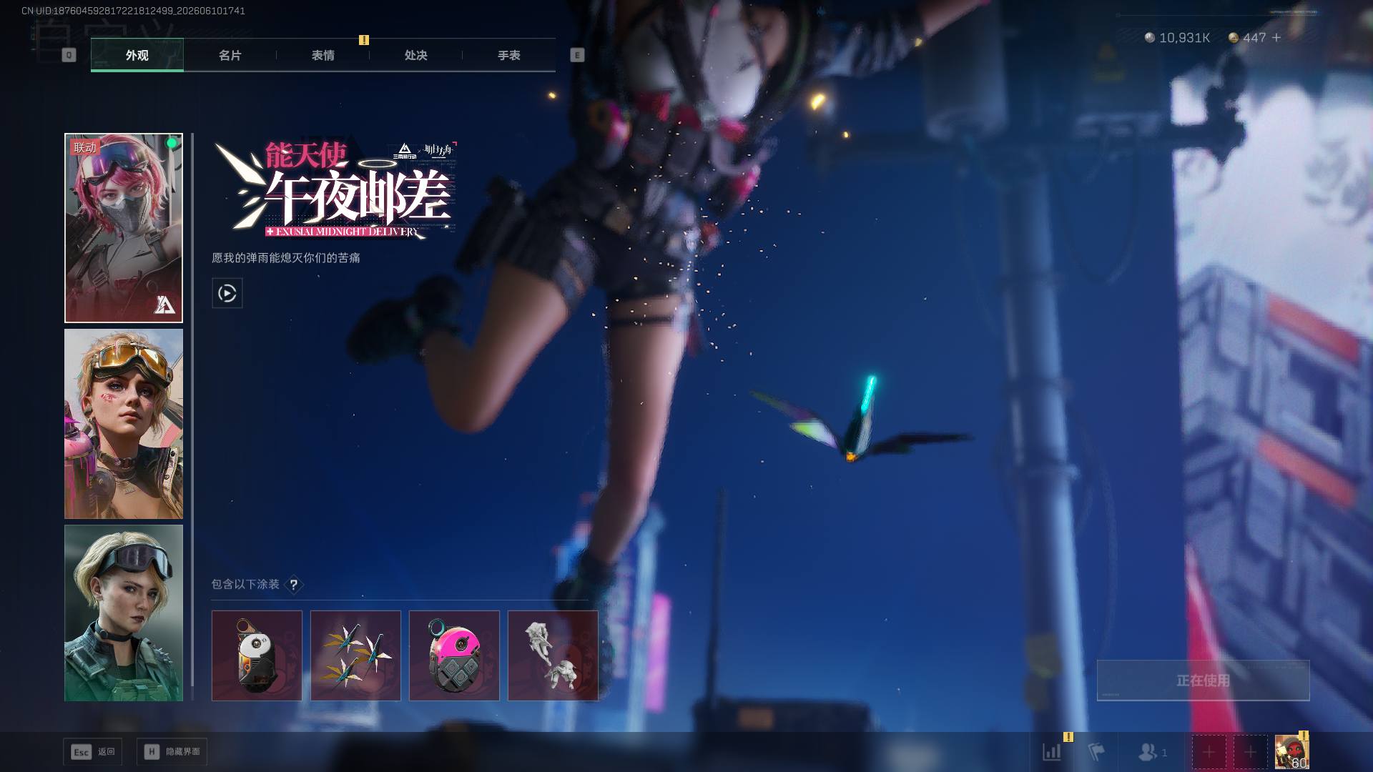
Task: Open the level 60 player avatar
Action: click(x=1291, y=752)
